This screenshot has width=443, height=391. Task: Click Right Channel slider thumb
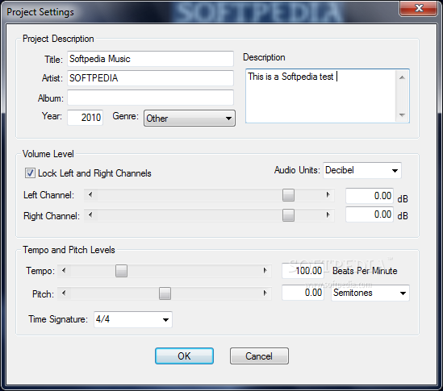click(288, 215)
